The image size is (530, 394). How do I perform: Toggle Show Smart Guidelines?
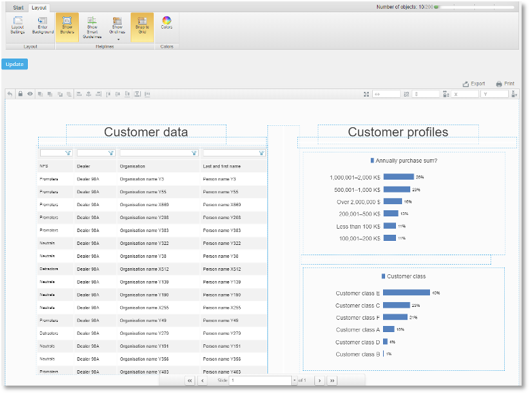(92, 27)
